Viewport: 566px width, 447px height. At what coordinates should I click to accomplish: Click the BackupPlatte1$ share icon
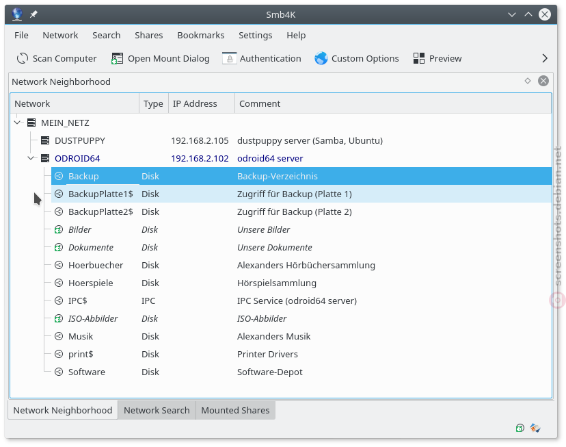tap(59, 194)
